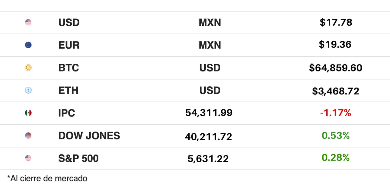
Task: Open the S&P 500 index label
Action: click(x=78, y=158)
